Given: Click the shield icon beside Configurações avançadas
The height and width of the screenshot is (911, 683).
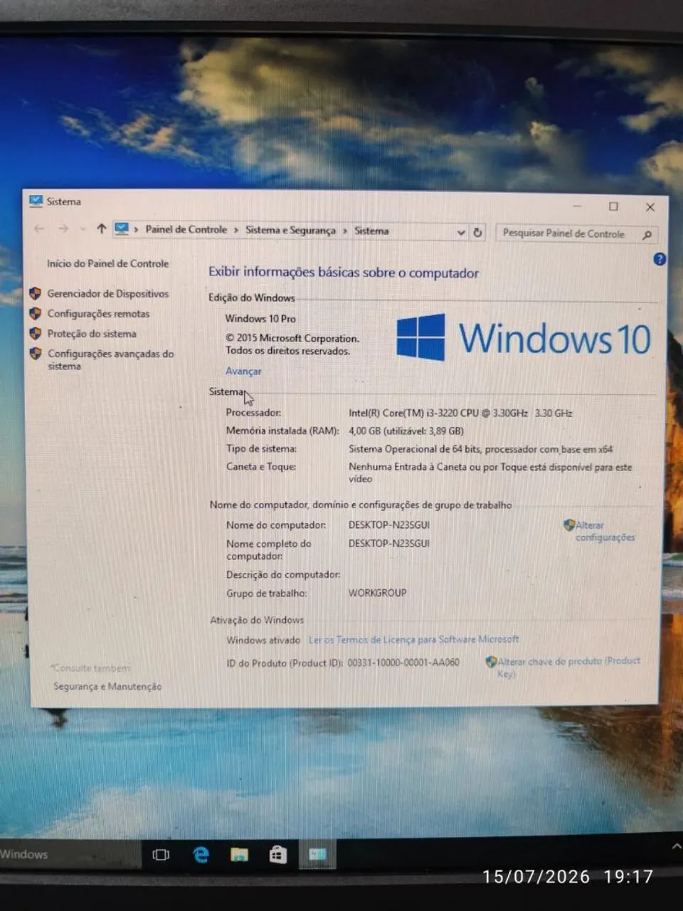Looking at the screenshot, I should coord(35,353).
